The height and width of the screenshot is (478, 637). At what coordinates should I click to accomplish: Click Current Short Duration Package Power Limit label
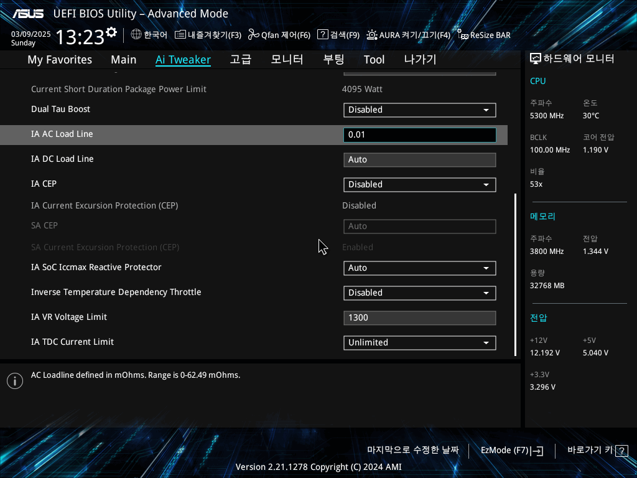pos(119,90)
